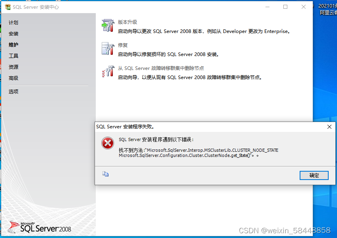Click 'SQL Server 安装程序遇到以下错误' heading text

pos(156,139)
